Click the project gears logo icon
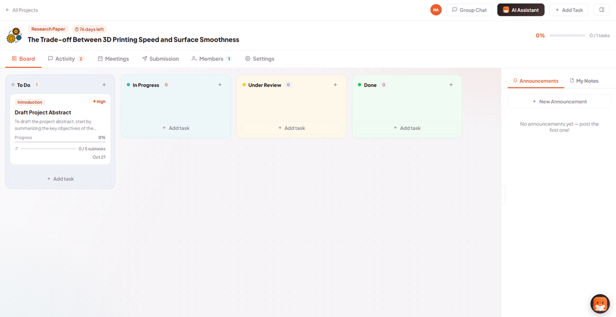Viewport: 616px width, 317px height. point(14,35)
